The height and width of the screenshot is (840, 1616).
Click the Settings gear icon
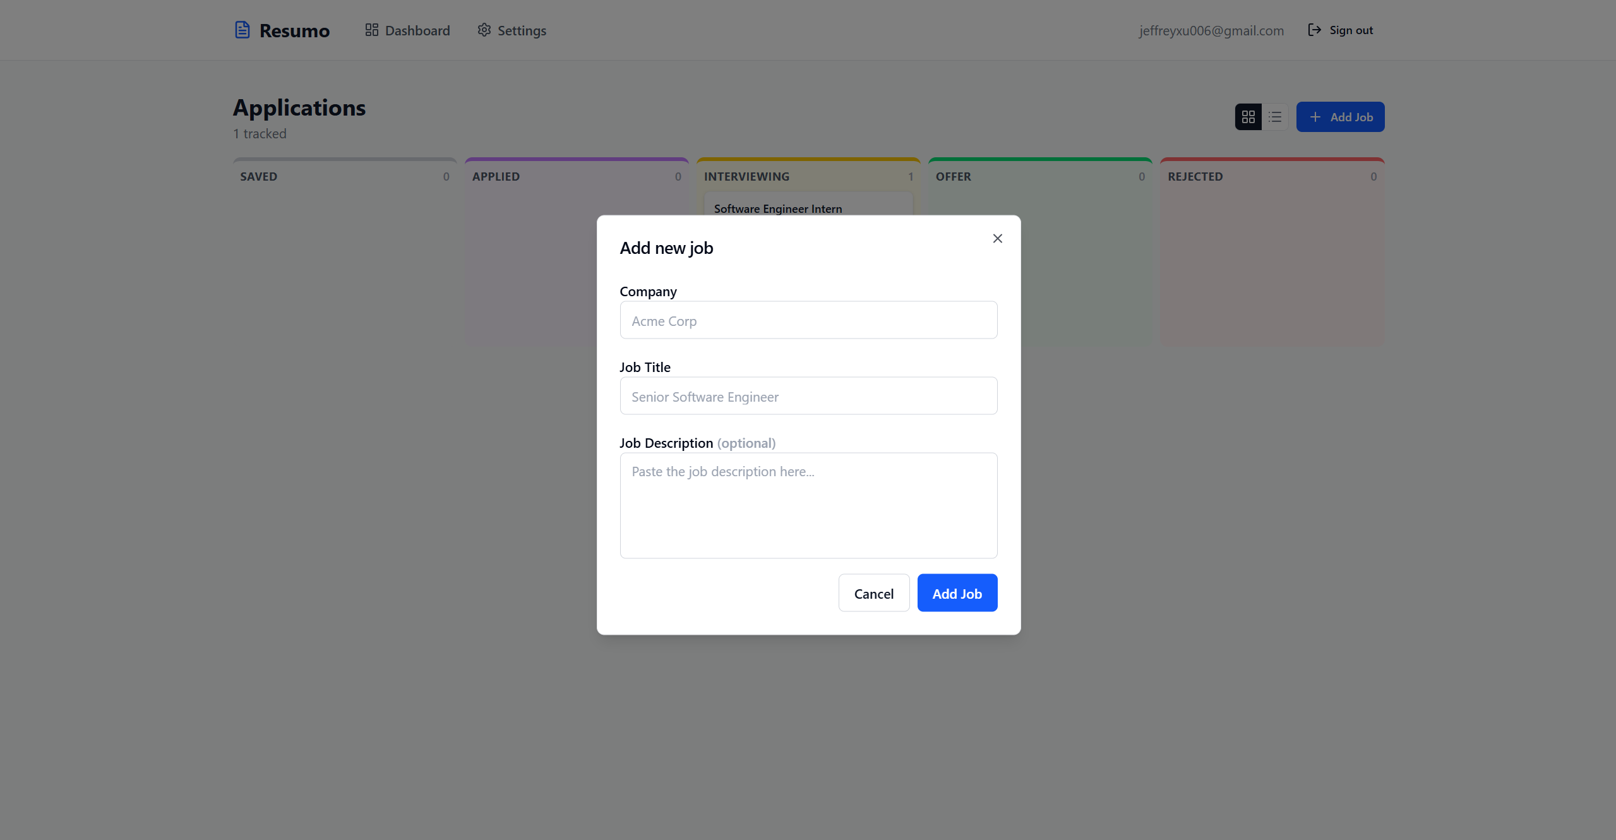click(484, 30)
